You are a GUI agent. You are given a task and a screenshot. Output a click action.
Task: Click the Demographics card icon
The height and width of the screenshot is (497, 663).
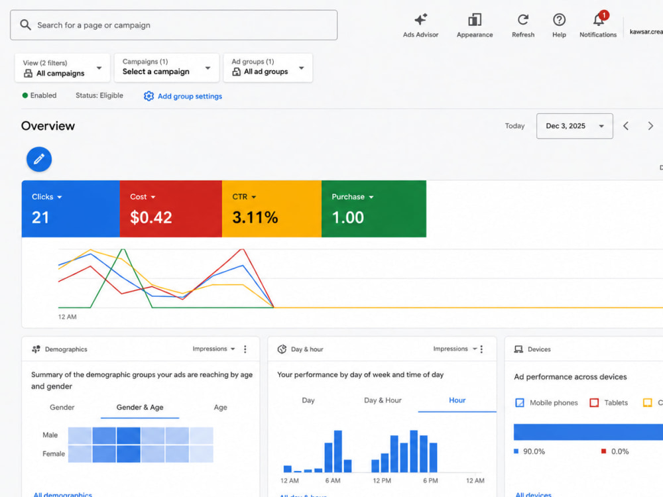[36, 349]
